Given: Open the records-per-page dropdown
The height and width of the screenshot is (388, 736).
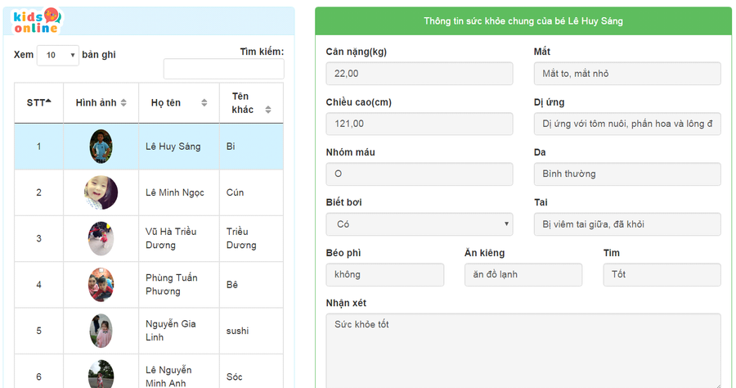Looking at the screenshot, I should [58, 55].
